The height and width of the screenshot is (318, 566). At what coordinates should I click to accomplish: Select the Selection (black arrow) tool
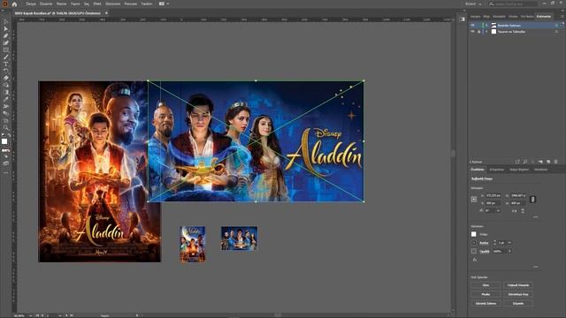pyautogui.click(x=6, y=22)
